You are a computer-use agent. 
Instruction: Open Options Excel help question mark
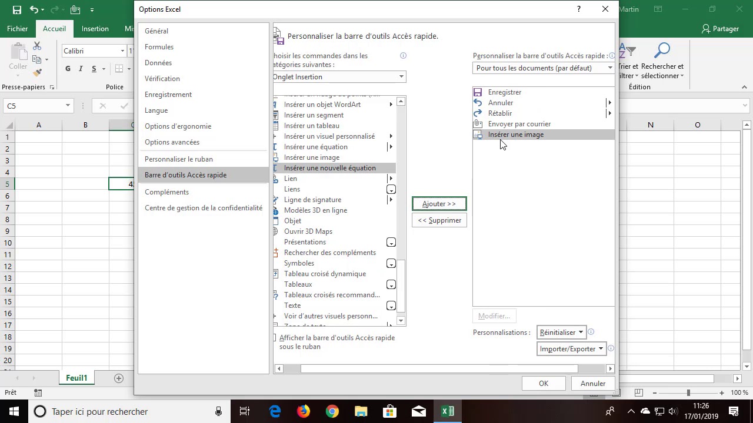[579, 9]
